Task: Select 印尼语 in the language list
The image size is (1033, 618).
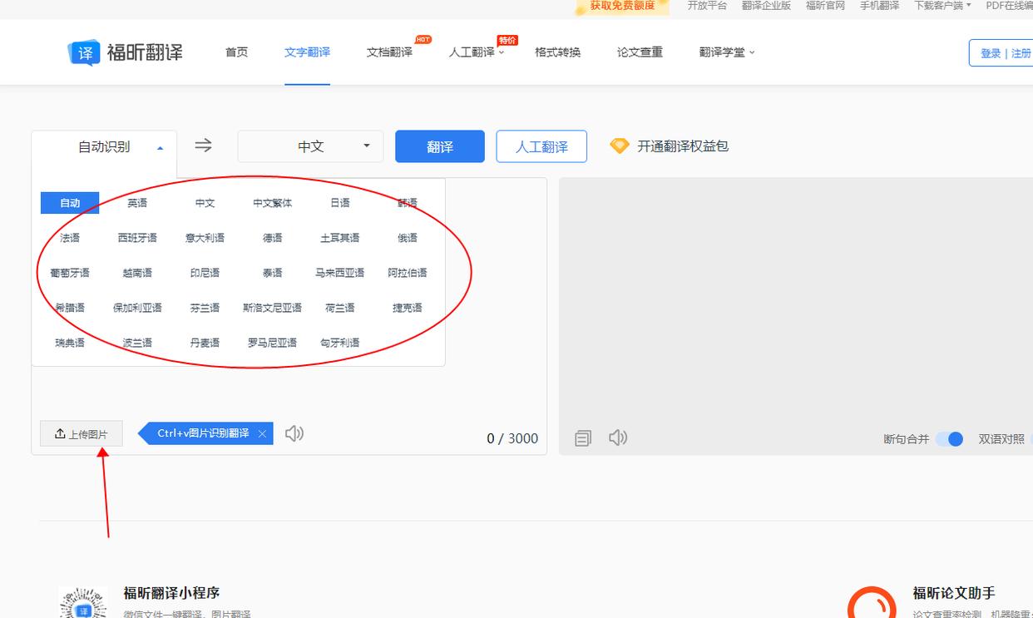Action: [205, 273]
